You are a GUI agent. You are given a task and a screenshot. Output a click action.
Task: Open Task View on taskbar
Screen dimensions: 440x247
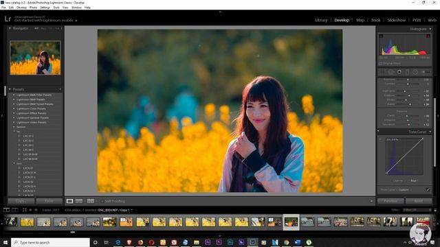pos(107,242)
